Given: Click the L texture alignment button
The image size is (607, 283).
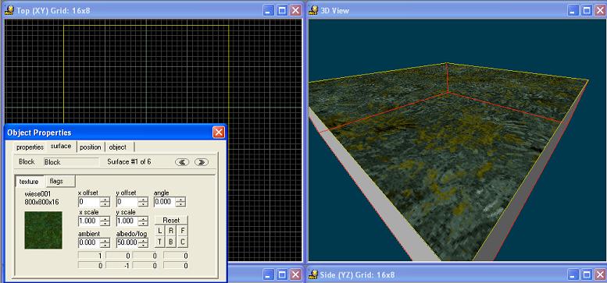Looking at the screenshot, I should point(160,231).
